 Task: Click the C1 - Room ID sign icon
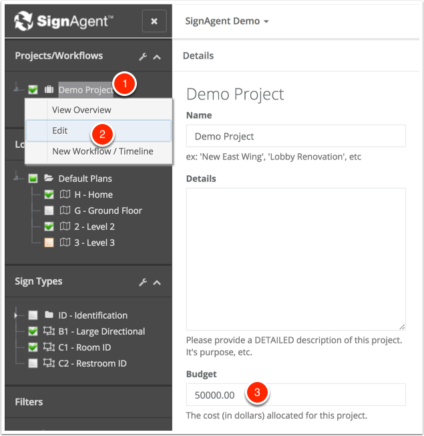coord(49,347)
